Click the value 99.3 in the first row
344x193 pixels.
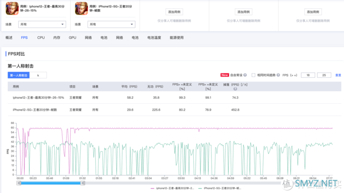[182, 97]
